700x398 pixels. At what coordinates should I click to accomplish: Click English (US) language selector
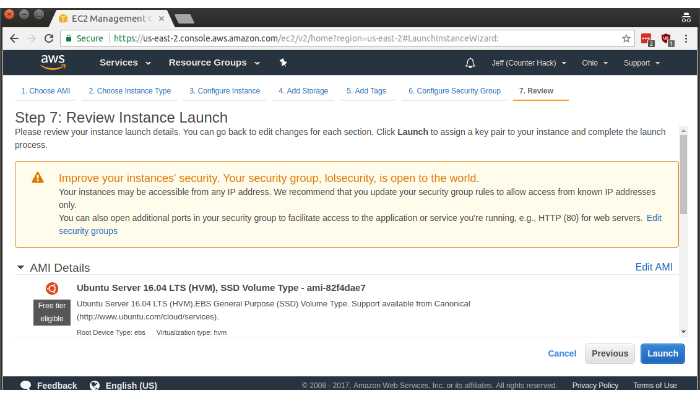click(131, 386)
